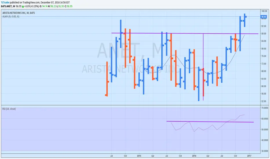Click the 70.0000 RSI axis label
Screen dimensions: 270x159
coord(265,108)
